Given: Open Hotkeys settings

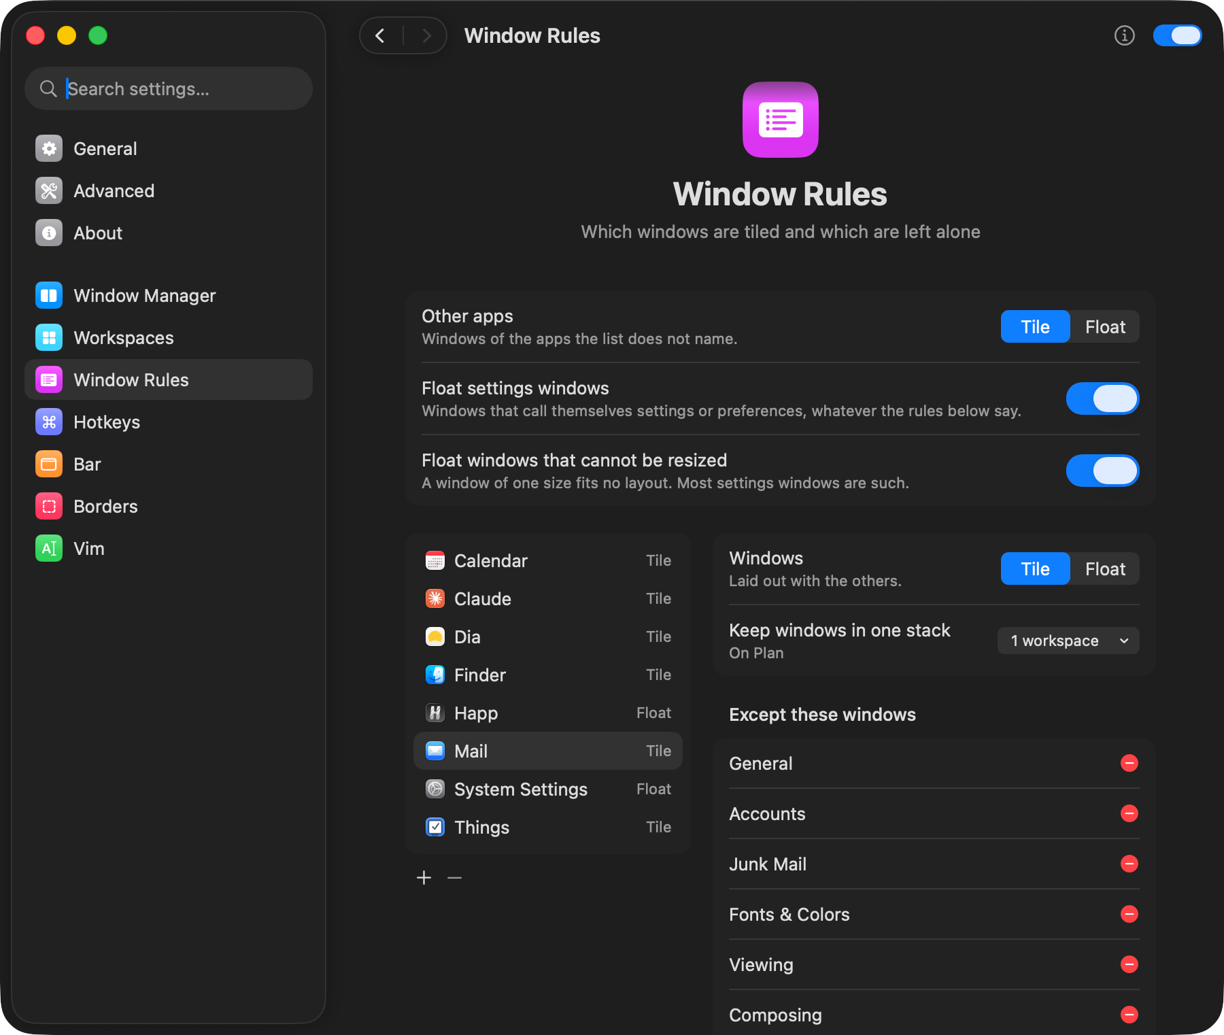Looking at the screenshot, I should coord(168,422).
